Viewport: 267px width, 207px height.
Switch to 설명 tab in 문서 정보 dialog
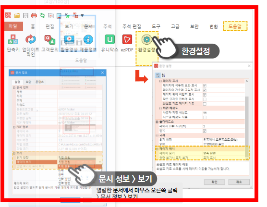[18, 82]
